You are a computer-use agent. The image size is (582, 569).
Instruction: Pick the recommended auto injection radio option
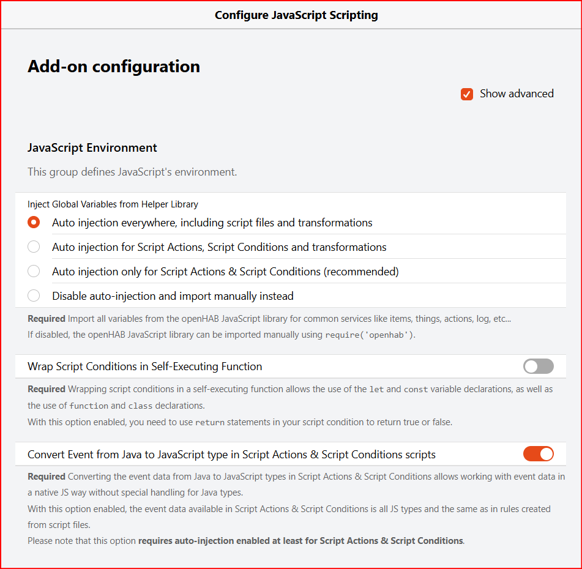34,272
